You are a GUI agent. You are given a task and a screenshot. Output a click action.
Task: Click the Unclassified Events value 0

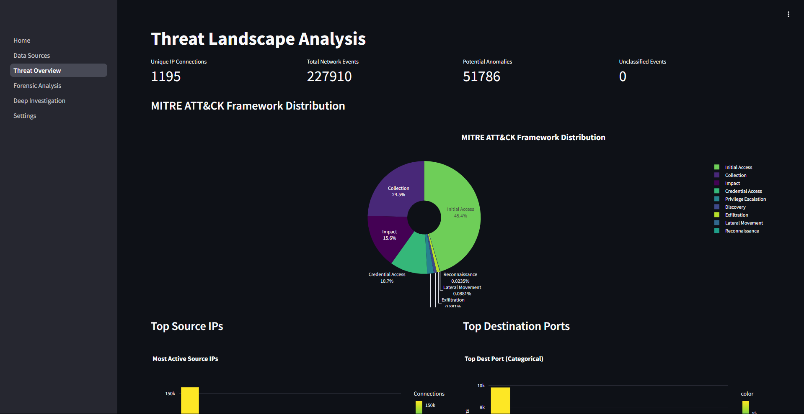click(623, 77)
